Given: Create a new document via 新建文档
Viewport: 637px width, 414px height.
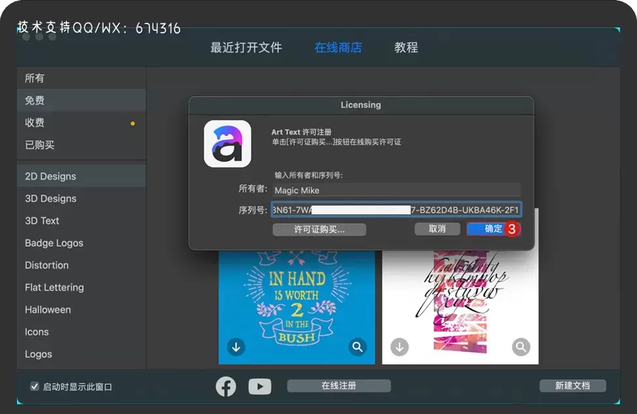Looking at the screenshot, I should [x=573, y=385].
